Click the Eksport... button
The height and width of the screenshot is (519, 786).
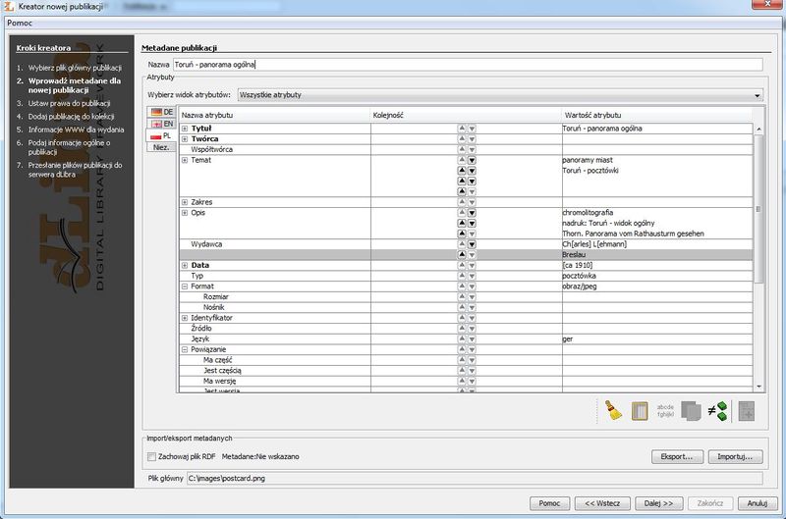point(677,457)
